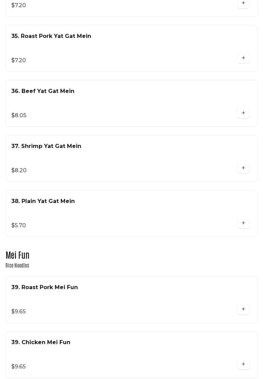Click plus icon for Beef Yat Gat Mein
The width and height of the screenshot is (263, 379).
(x=243, y=113)
